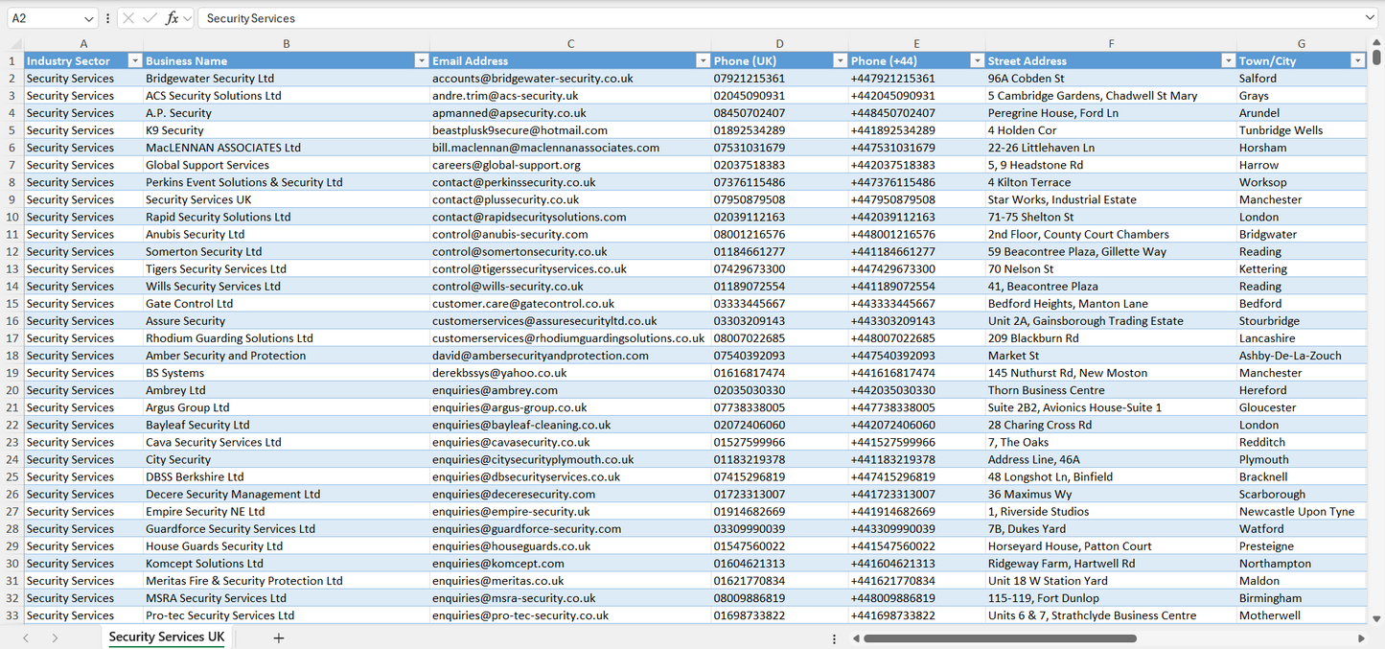This screenshot has width=1385, height=649.
Task: Click the K9 Security cell
Action: 287,129
